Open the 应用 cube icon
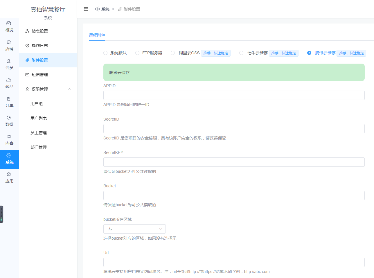Screen dimensions: 374x278 (x=9, y=174)
